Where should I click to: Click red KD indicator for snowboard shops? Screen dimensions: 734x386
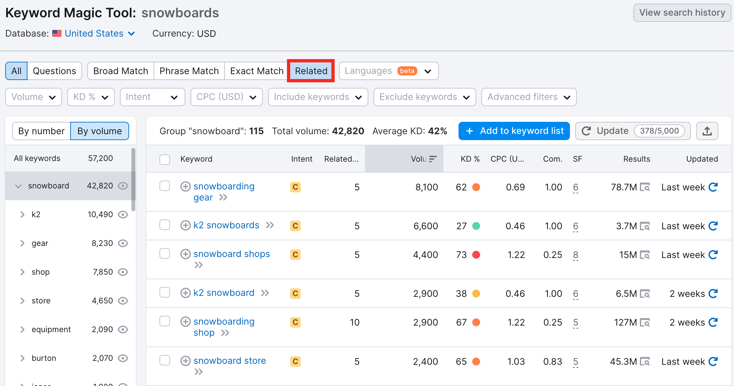coord(476,255)
